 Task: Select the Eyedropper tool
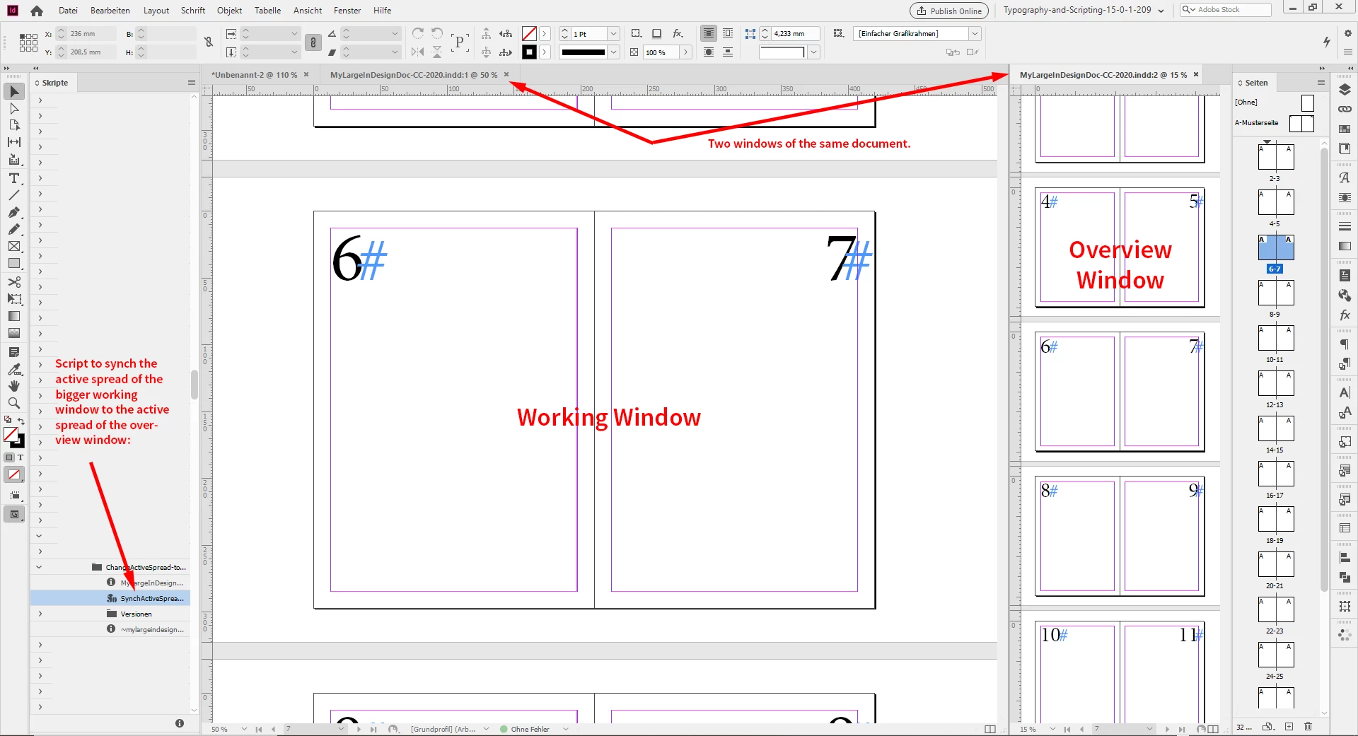click(14, 369)
